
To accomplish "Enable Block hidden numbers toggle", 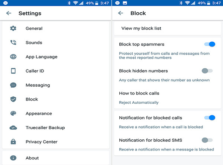I will (x=207, y=71).
